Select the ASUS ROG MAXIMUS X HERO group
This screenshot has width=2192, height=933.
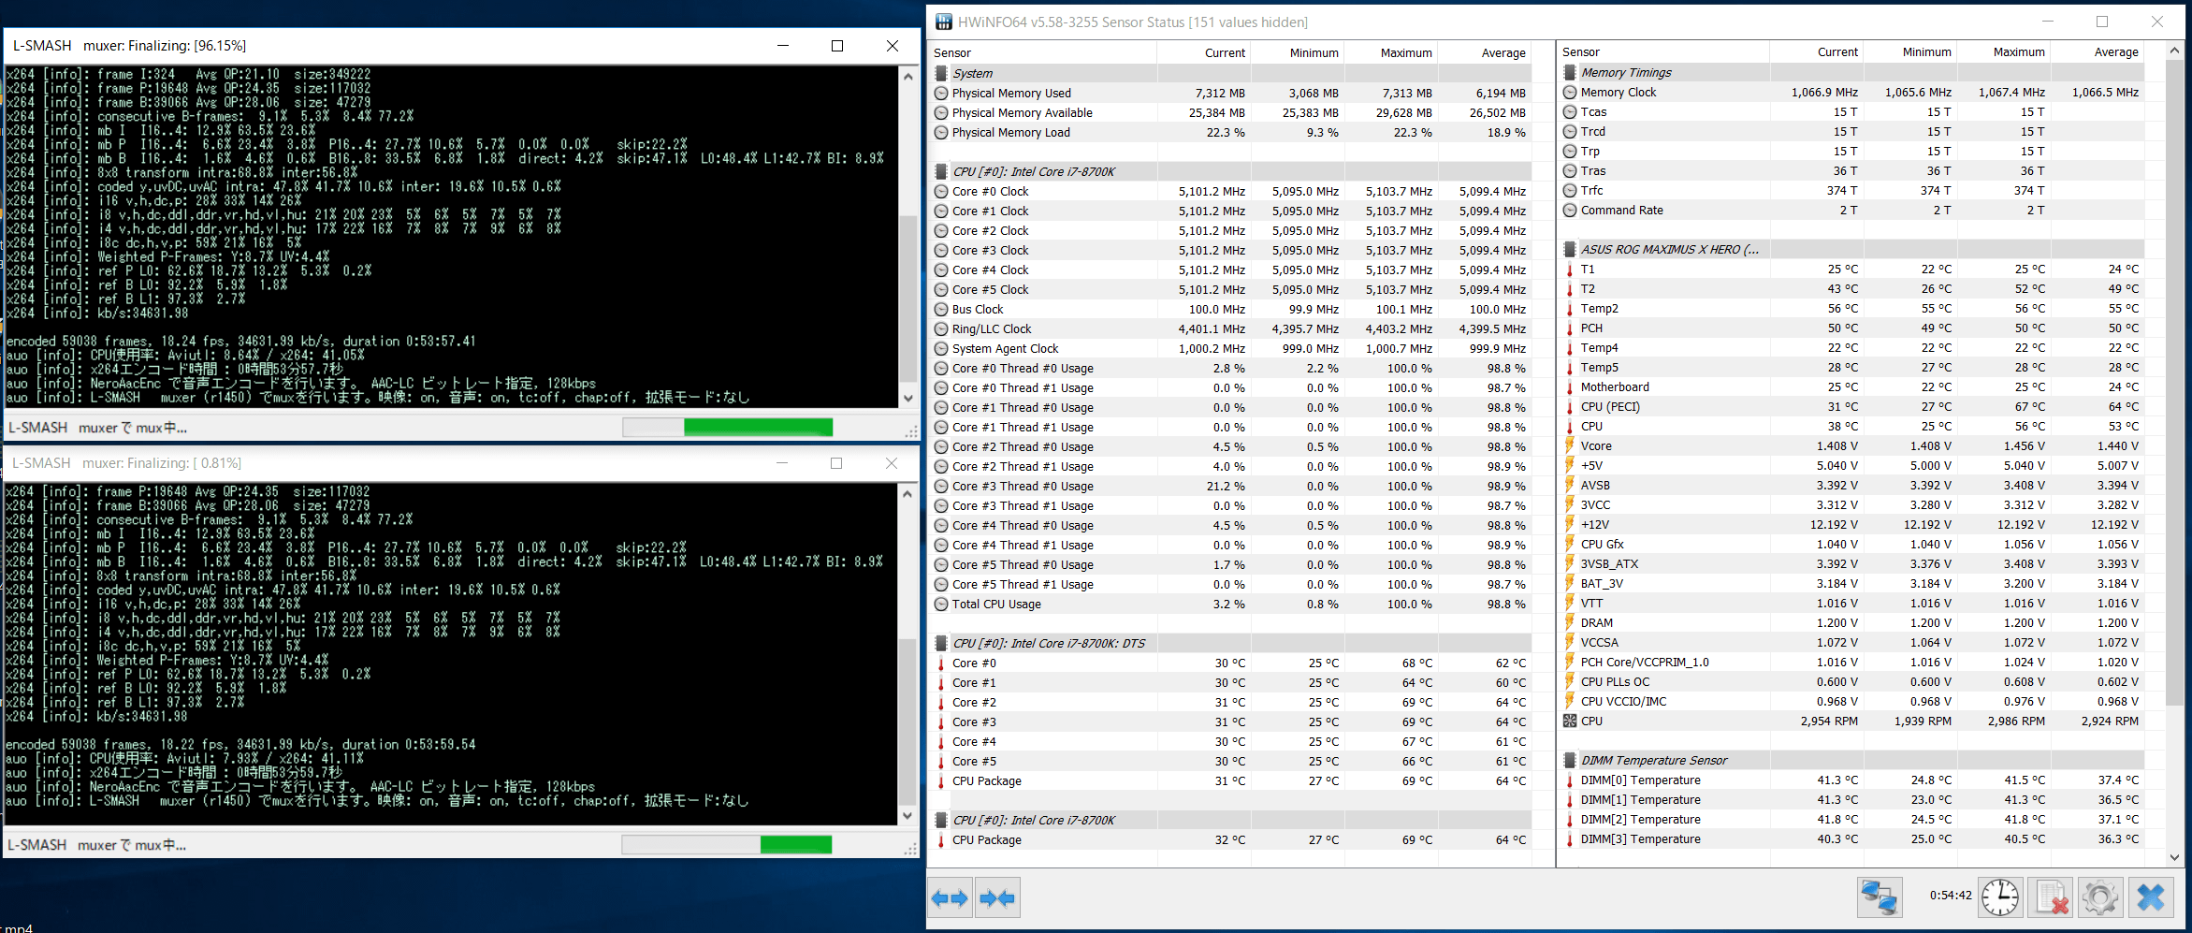pos(1852,249)
